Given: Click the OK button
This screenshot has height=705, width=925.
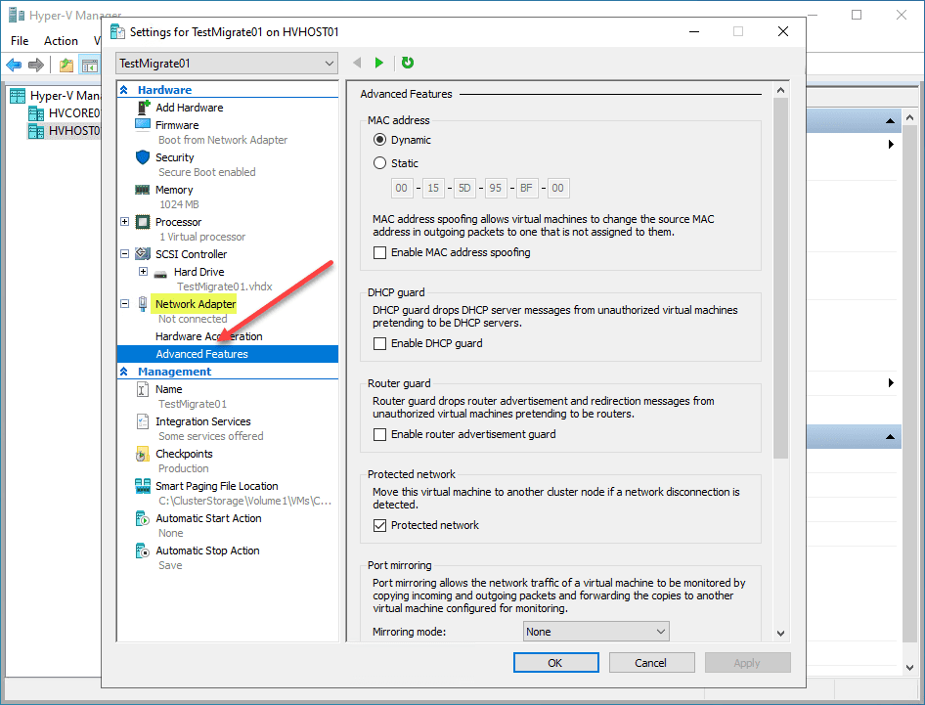Looking at the screenshot, I should [555, 663].
